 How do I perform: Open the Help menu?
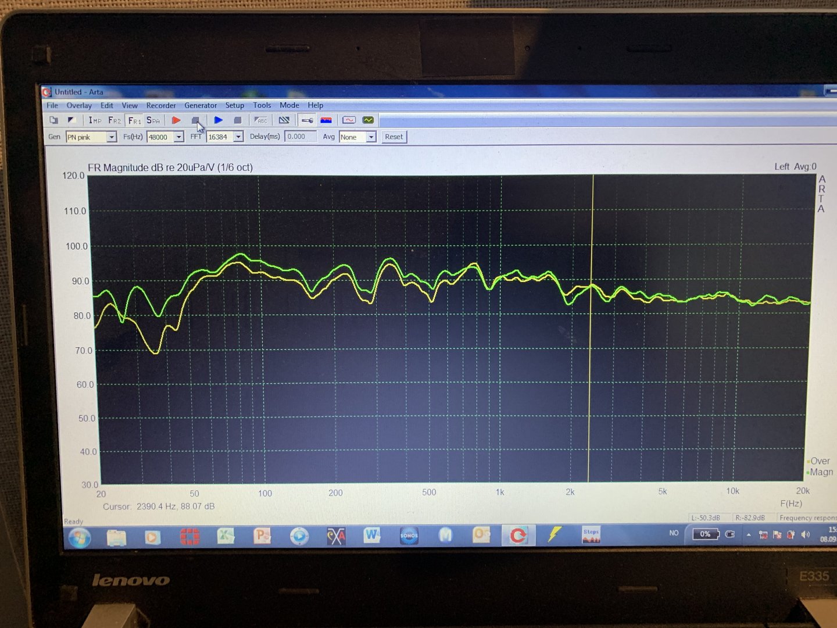click(x=316, y=105)
